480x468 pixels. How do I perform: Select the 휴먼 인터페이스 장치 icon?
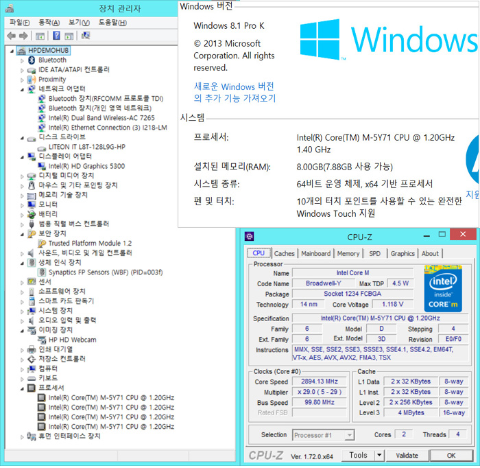tap(32, 436)
